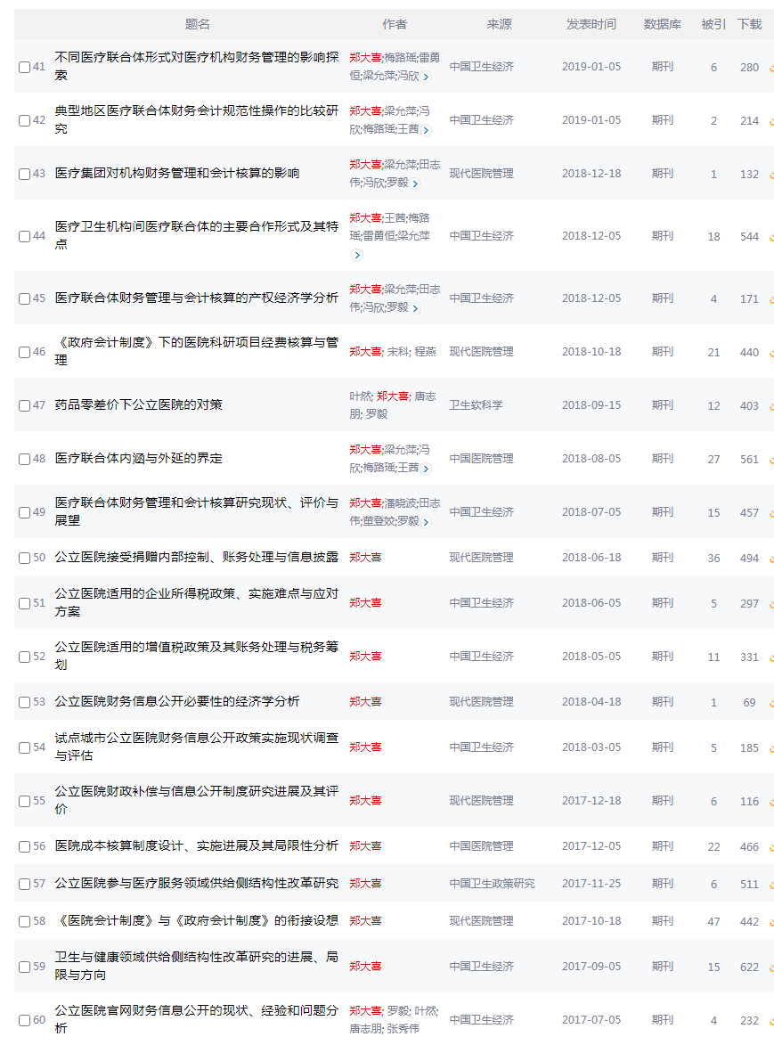Screen dimensions: 774x1045
Task: Download entry 58 using its orange icon
Action: 771,921
